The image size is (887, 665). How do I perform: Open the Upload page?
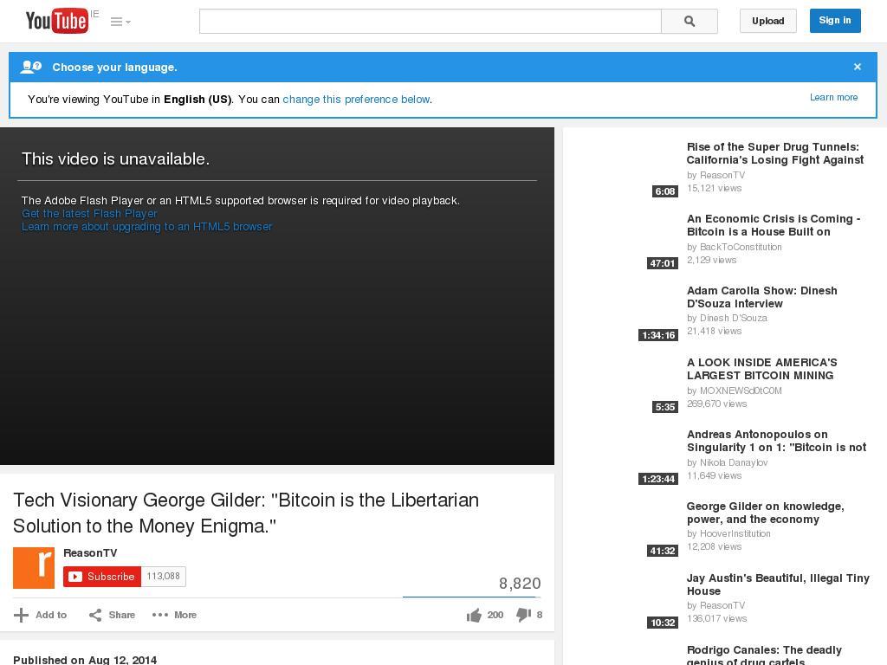pyautogui.click(x=767, y=21)
